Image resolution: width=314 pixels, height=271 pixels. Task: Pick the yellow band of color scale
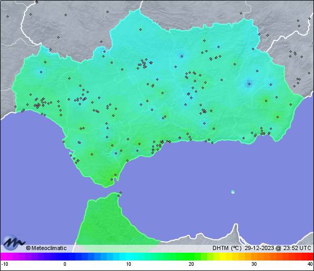coord(222,256)
